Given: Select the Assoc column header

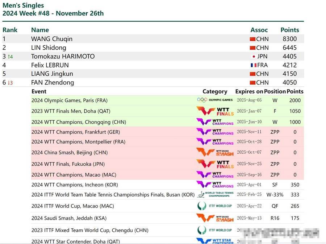Looking at the screenshot, I should (259, 30).
